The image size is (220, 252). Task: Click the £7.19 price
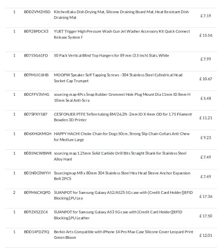tap(206, 16)
